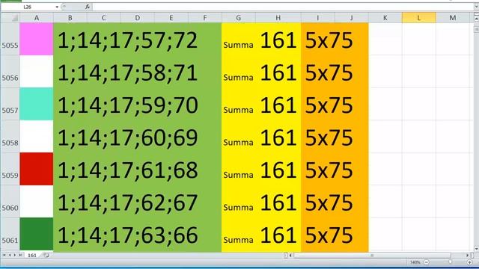Click the 161 value in row 5060
Viewport: 479px width, 269px height.
click(x=278, y=202)
